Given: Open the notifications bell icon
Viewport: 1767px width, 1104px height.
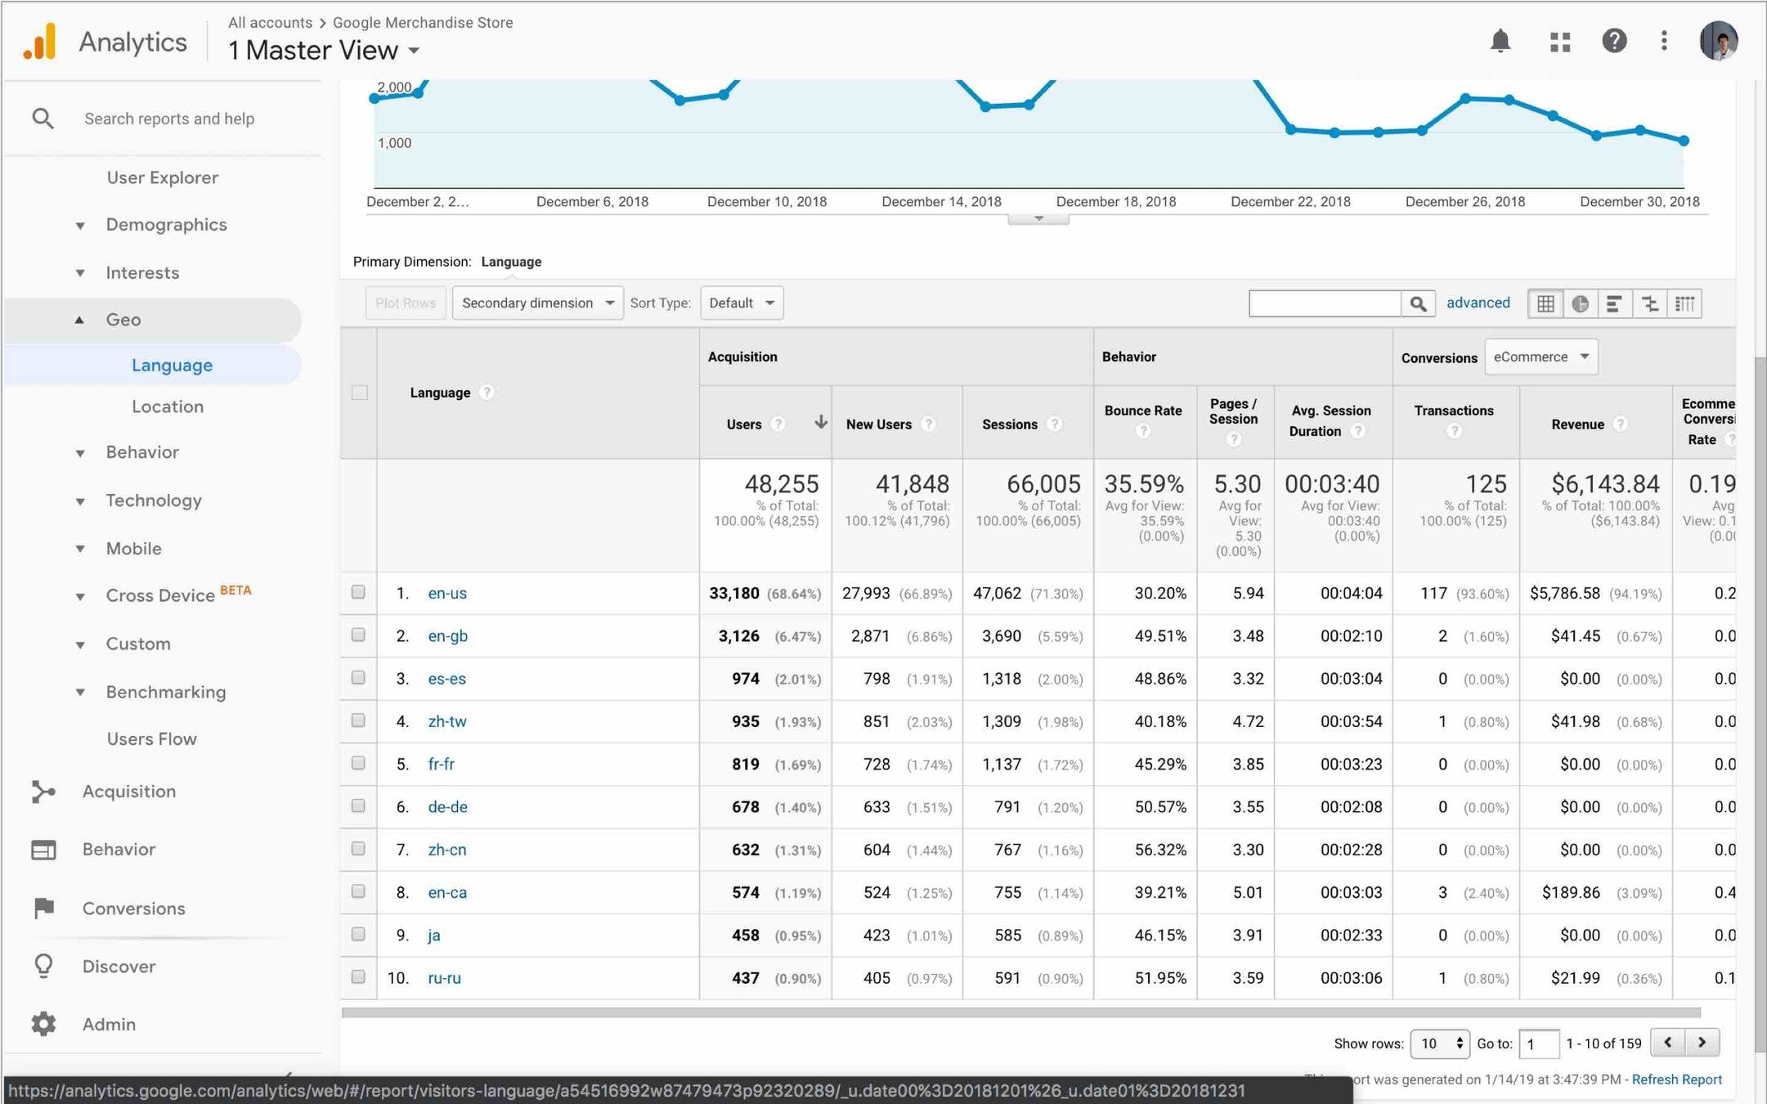Looking at the screenshot, I should point(1500,41).
